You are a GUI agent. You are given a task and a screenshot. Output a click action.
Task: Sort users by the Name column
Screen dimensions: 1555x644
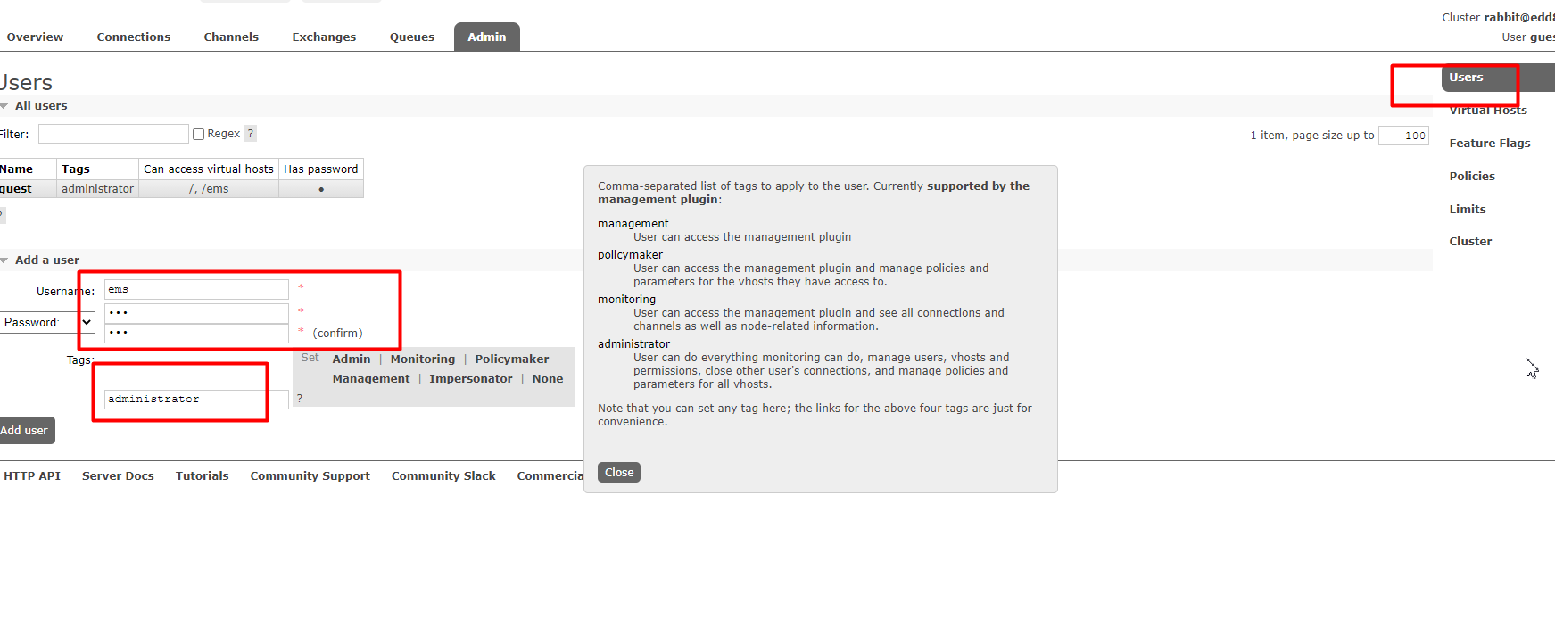pos(16,169)
